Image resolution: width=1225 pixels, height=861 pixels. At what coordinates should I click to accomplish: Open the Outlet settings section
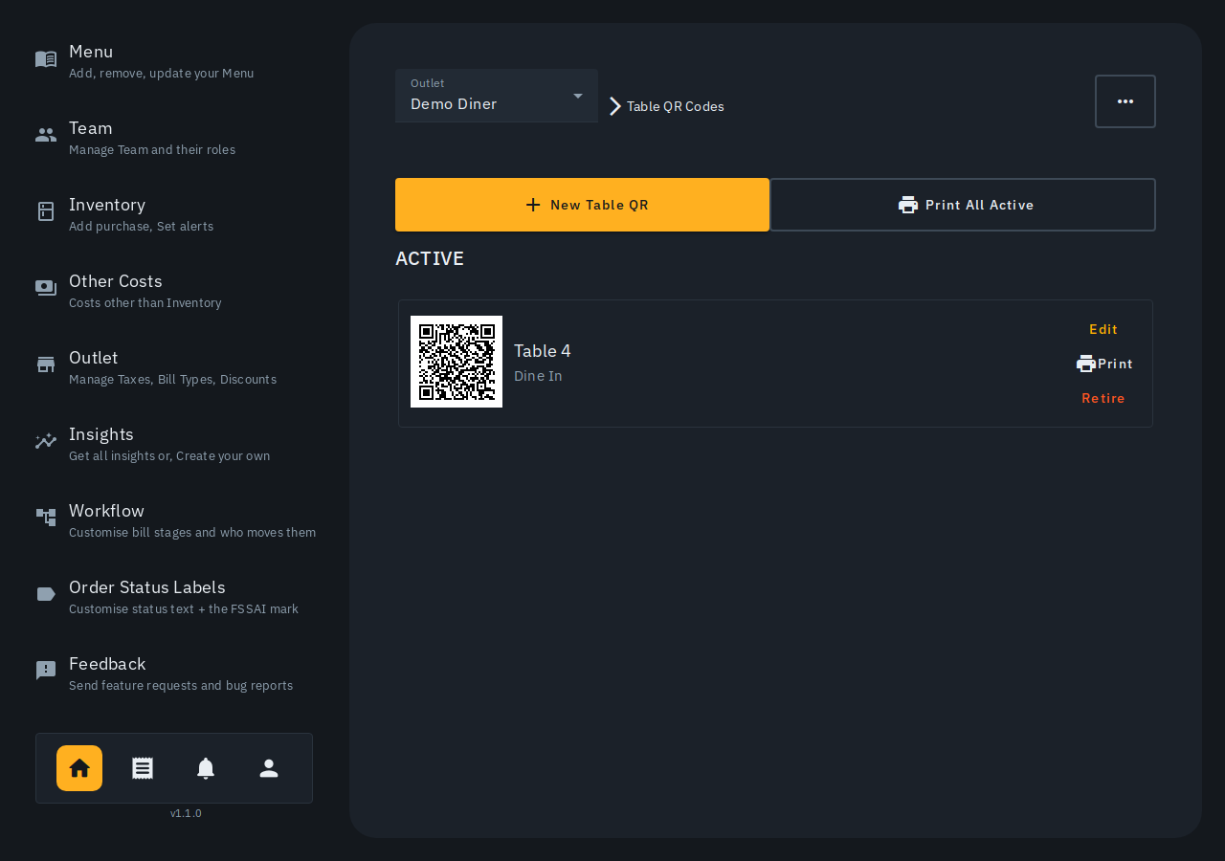(x=174, y=366)
